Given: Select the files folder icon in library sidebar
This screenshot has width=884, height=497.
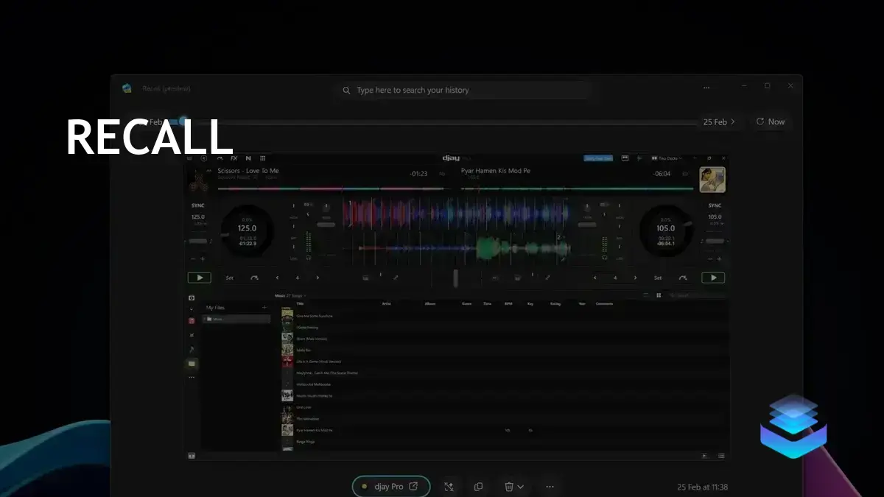Looking at the screenshot, I should pyautogui.click(x=192, y=363).
